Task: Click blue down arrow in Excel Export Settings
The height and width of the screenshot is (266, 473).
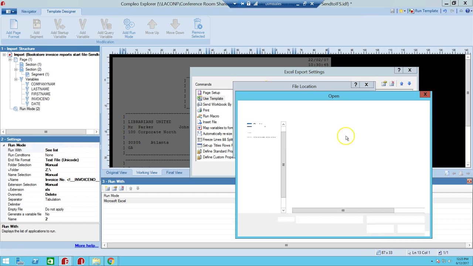Action: 409,84
